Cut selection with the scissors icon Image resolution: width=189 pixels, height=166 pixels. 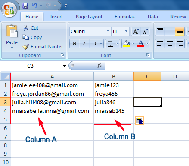tap(25, 28)
